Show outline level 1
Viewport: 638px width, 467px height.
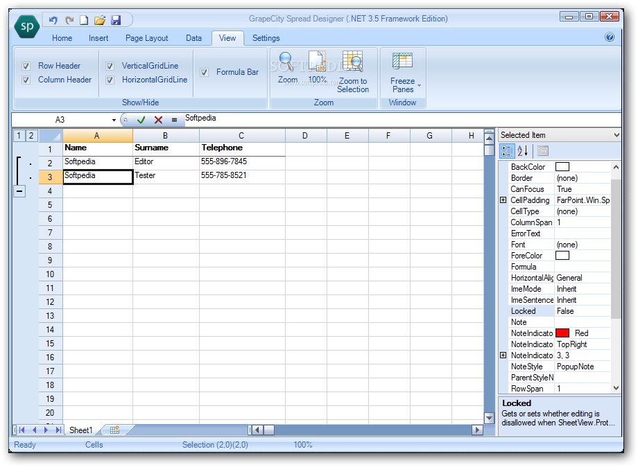pos(19,136)
